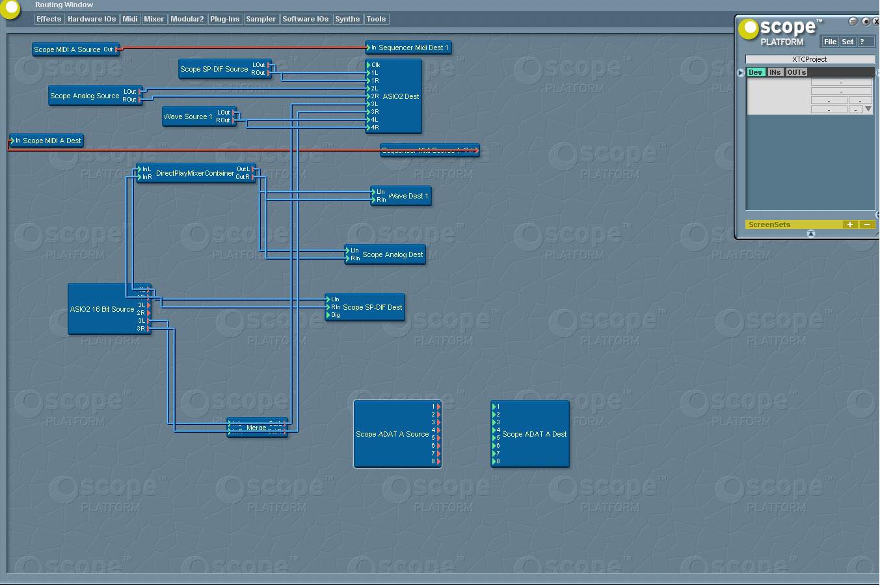Open the Sampler menu
The height and width of the screenshot is (585, 880).
(x=261, y=19)
